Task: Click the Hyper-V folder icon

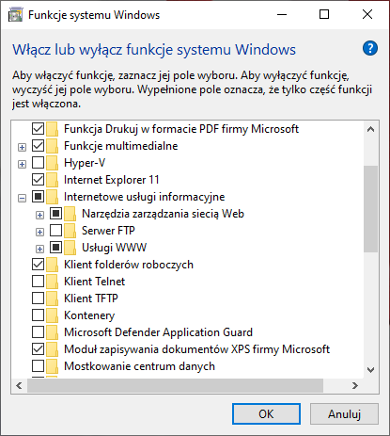Action: click(52, 163)
